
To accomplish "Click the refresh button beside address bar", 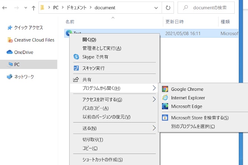I will 168,7.
